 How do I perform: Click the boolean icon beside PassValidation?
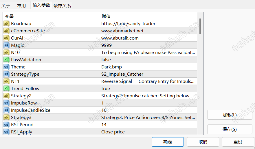tap(6, 59)
